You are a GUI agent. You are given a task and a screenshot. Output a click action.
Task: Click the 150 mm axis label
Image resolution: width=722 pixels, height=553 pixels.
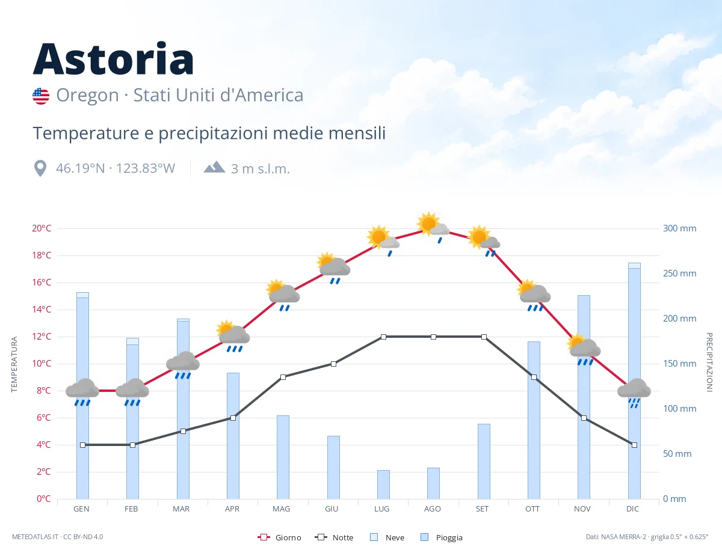click(680, 364)
